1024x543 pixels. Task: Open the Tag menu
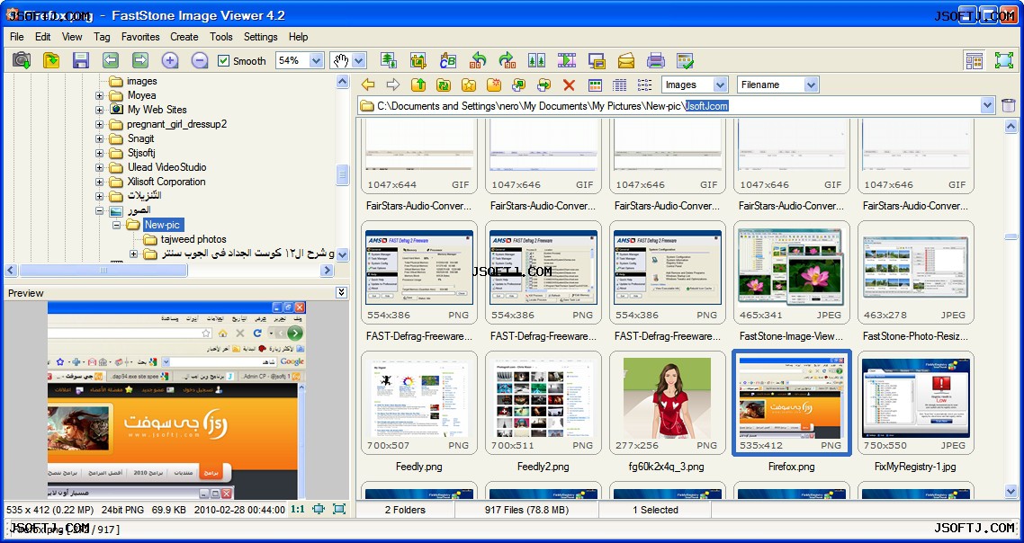point(102,37)
